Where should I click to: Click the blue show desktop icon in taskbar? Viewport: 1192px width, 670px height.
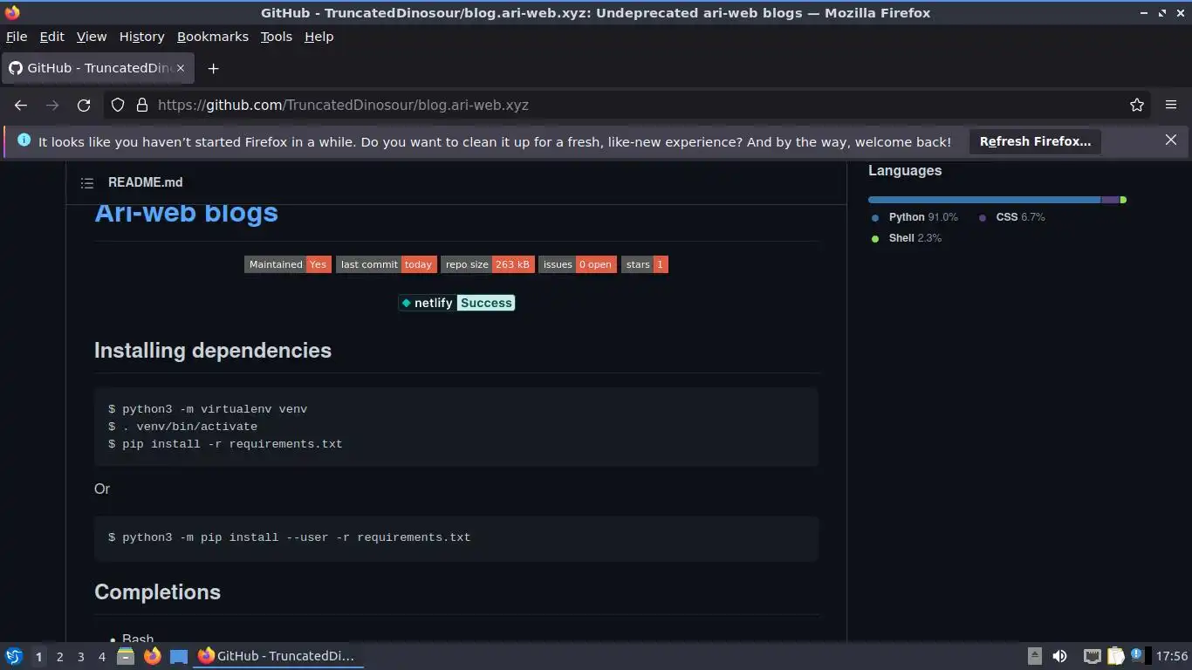tap(179, 656)
